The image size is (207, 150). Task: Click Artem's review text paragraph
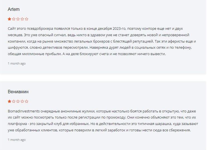(100, 41)
